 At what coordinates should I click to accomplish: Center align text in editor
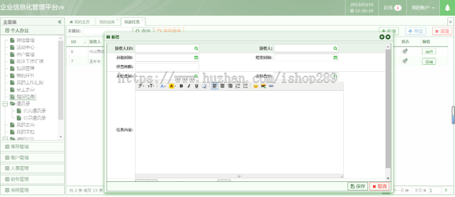(x=222, y=86)
